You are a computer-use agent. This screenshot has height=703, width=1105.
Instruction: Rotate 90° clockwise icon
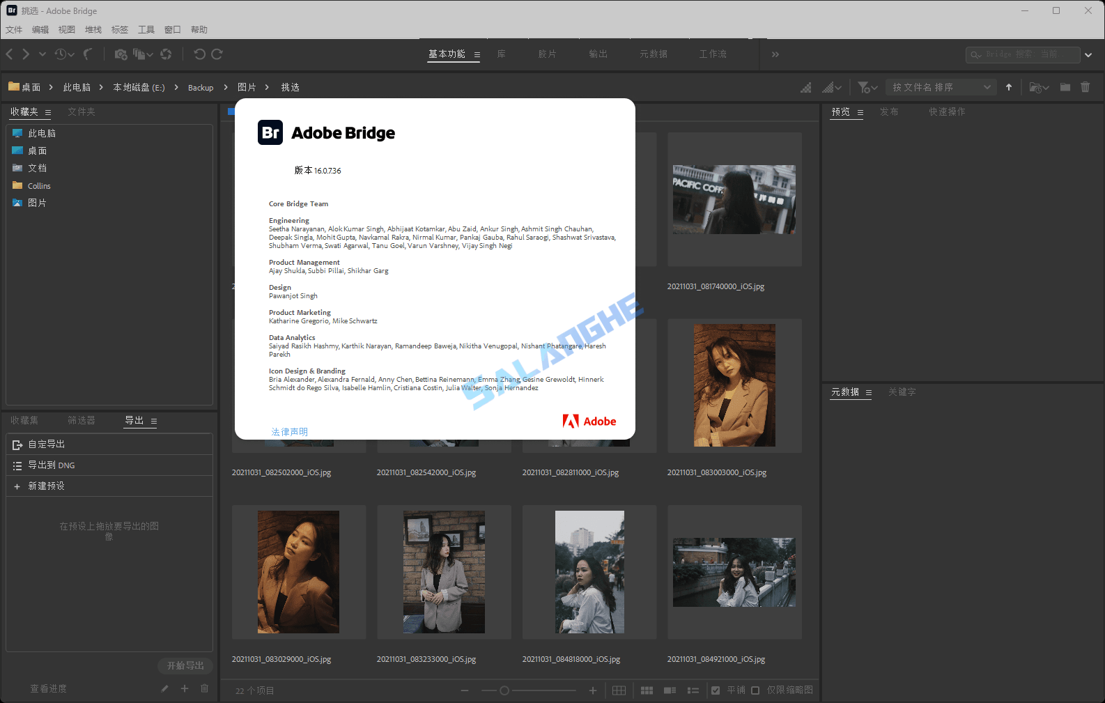[x=217, y=54]
